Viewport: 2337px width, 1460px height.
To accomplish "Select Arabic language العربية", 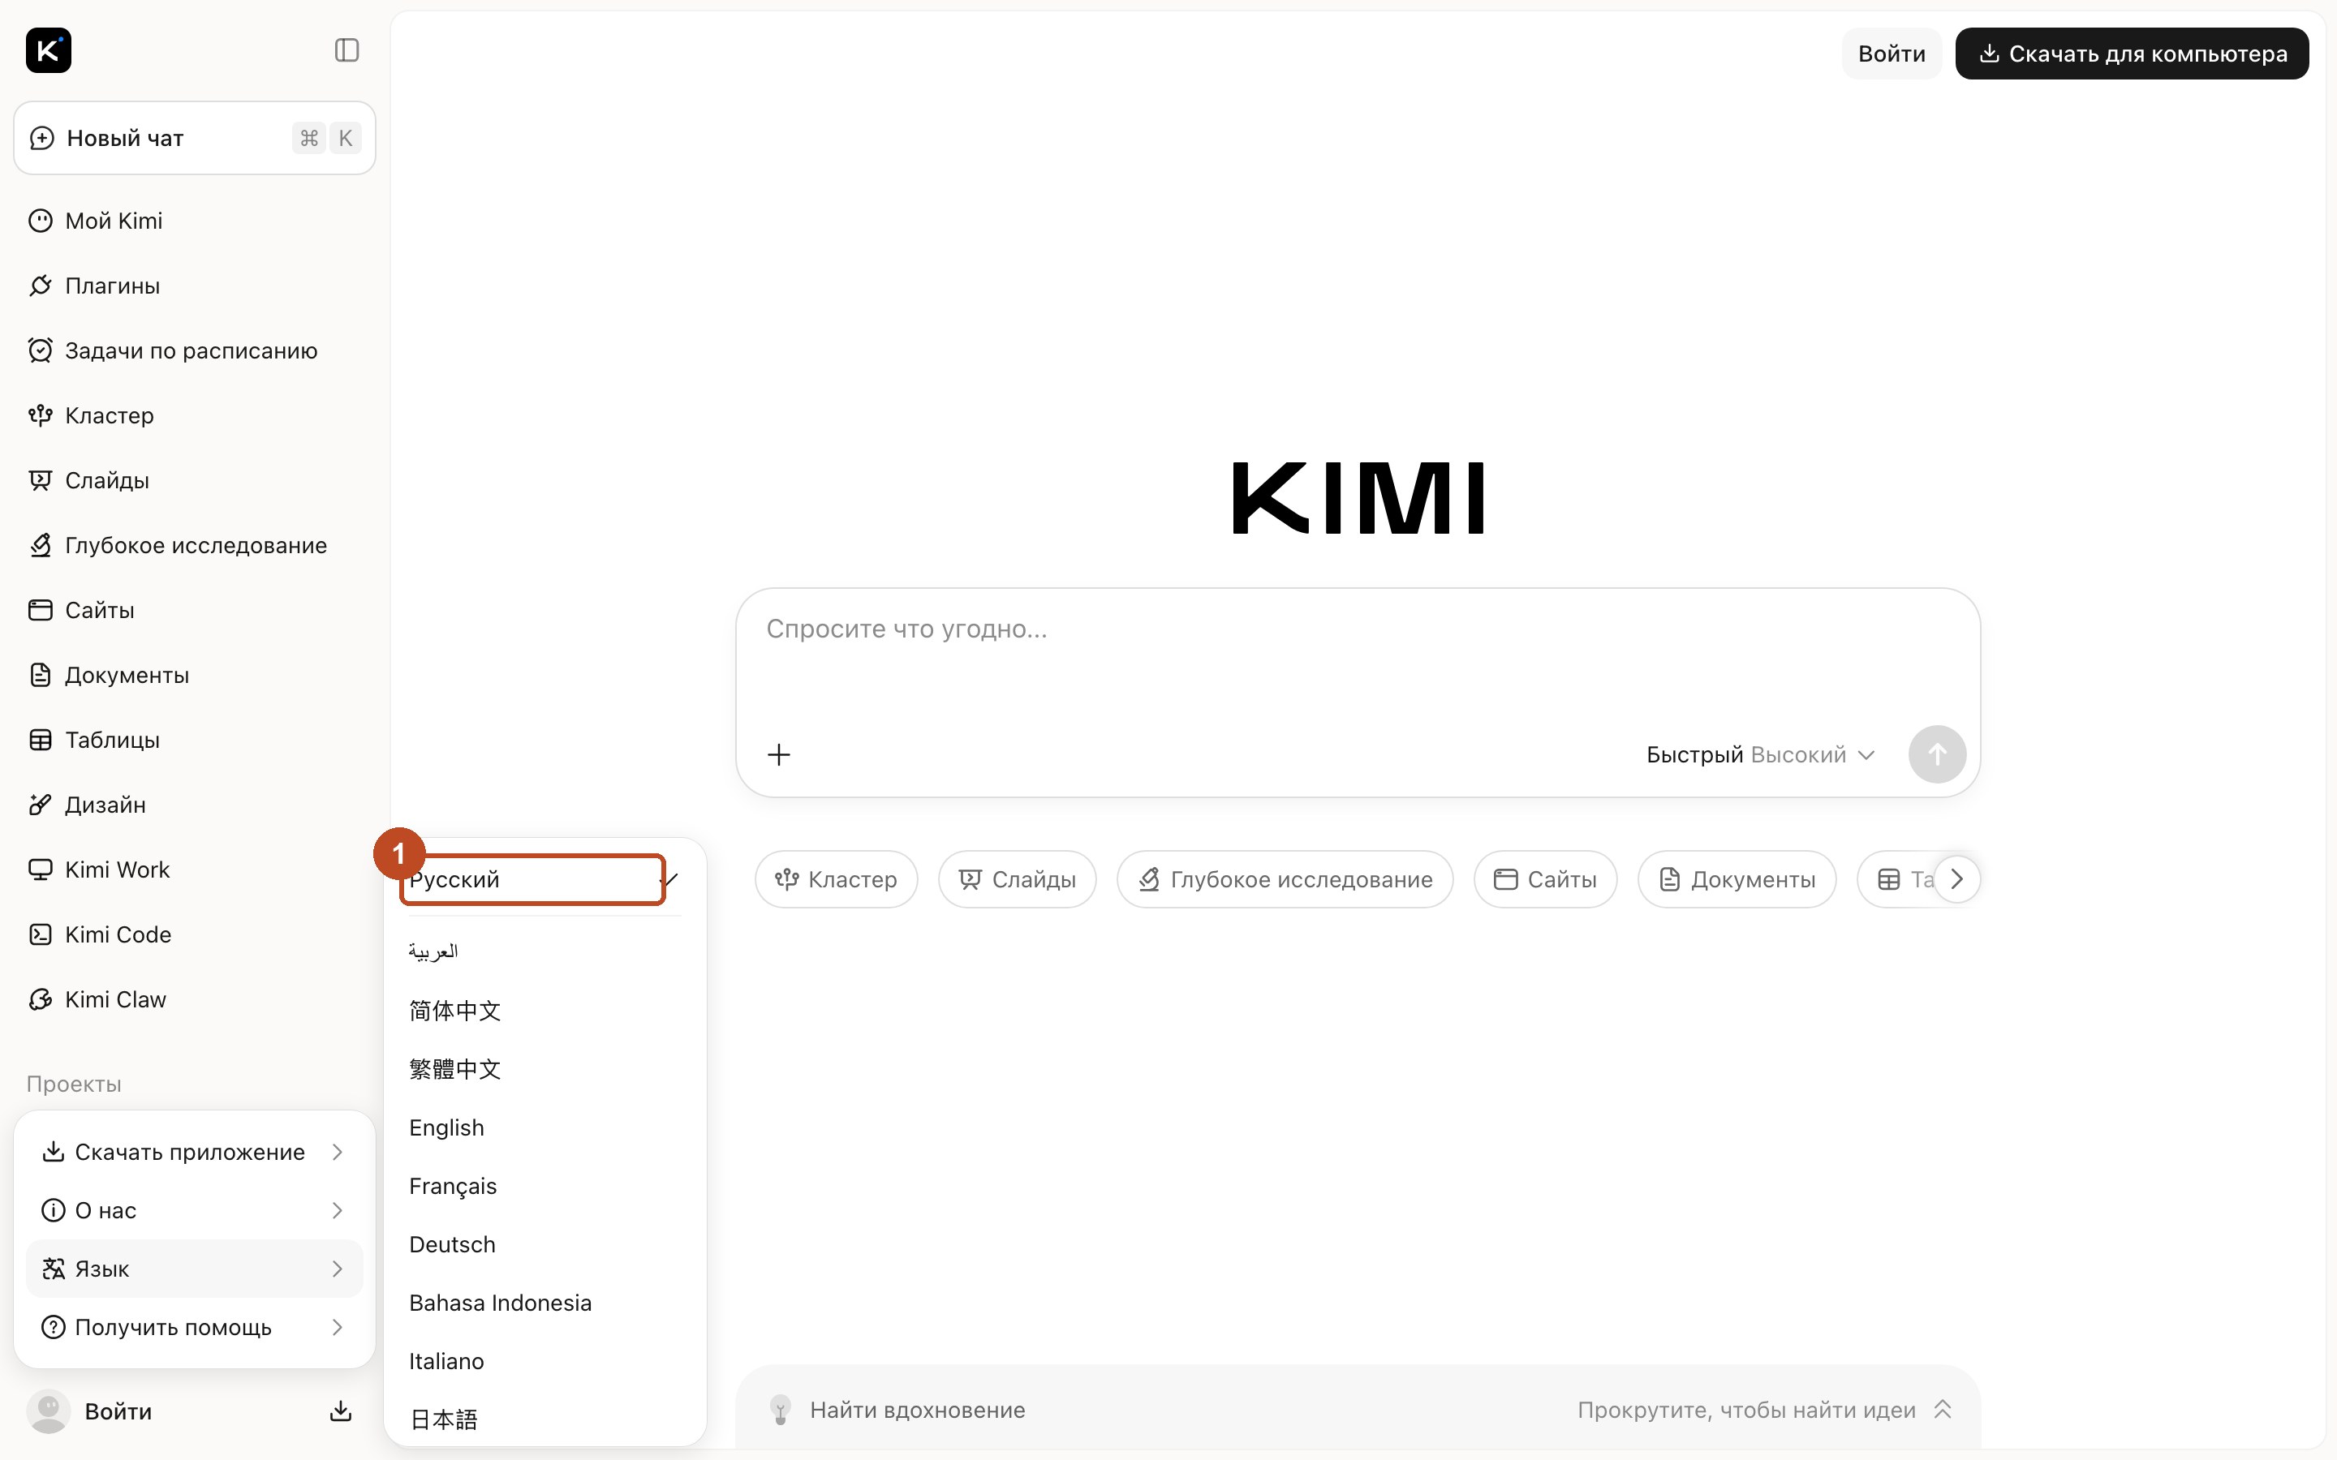I will tap(544, 952).
